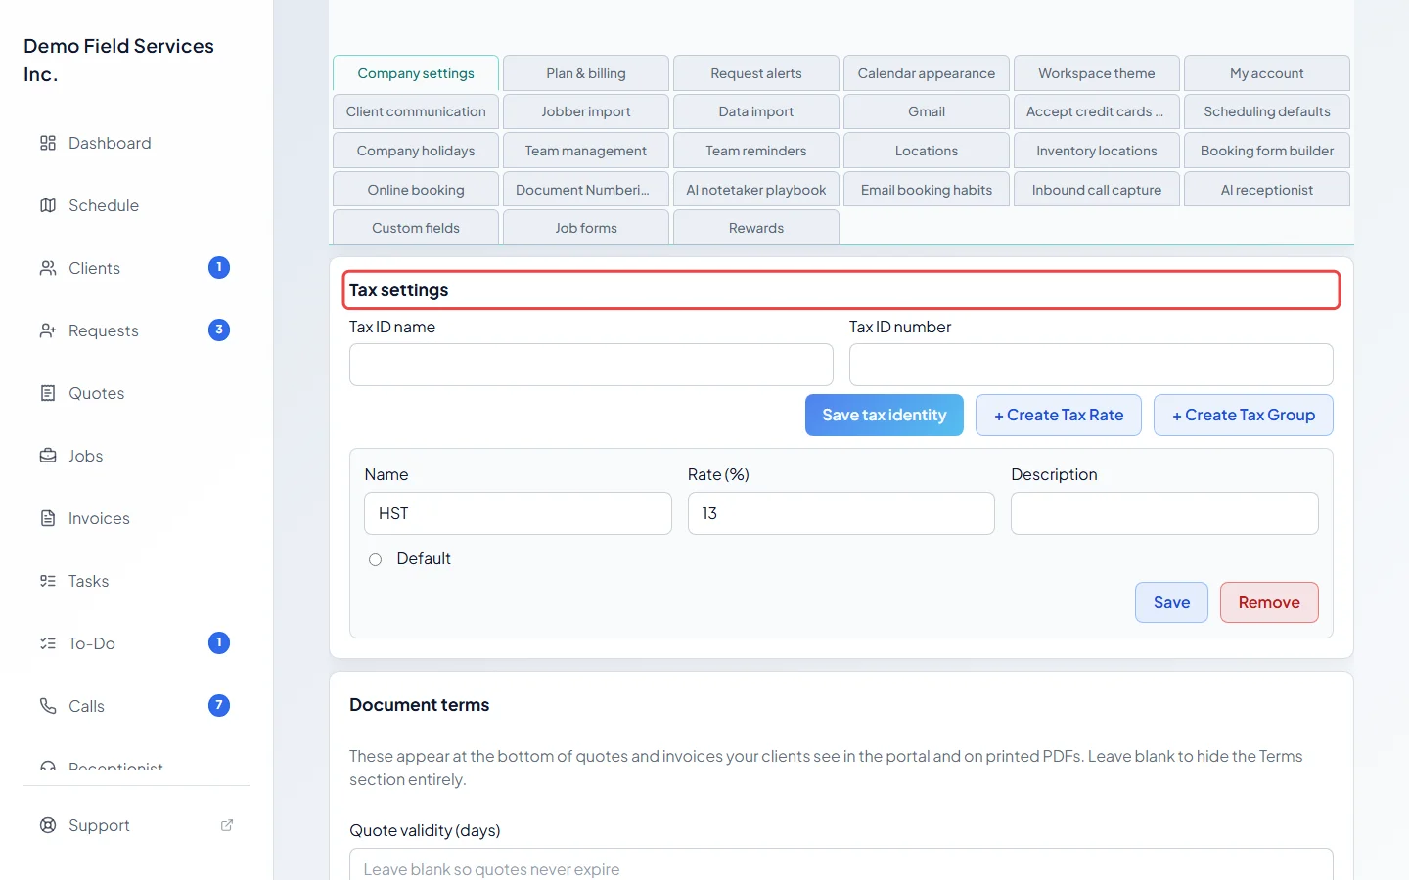Image resolution: width=1409 pixels, height=880 pixels.
Task: Click the Create Tax Rate button
Action: click(x=1059, y=415)
